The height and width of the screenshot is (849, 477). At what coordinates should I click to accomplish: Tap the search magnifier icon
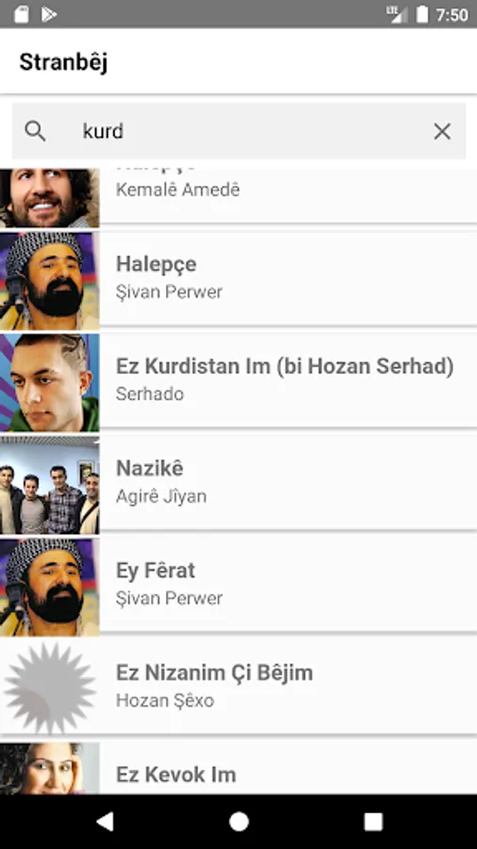click(x=35, y=131)
